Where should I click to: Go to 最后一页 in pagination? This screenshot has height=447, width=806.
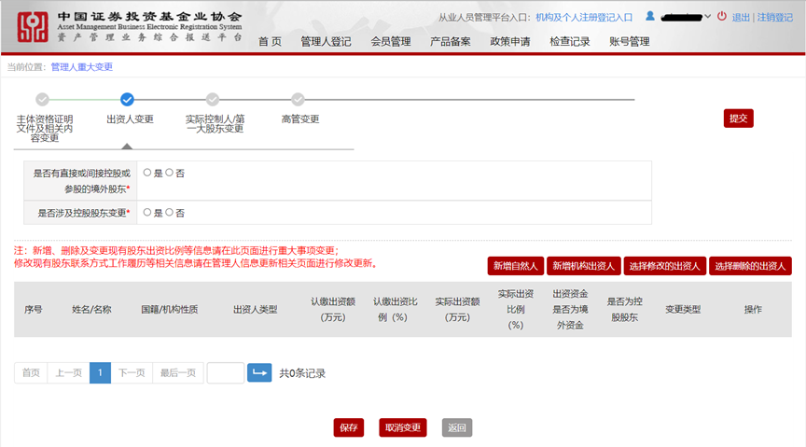coord(178,372)
